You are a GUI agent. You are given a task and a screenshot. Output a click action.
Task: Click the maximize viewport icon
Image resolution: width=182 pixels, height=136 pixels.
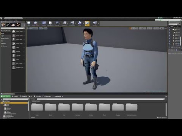(x=166, y=28)
